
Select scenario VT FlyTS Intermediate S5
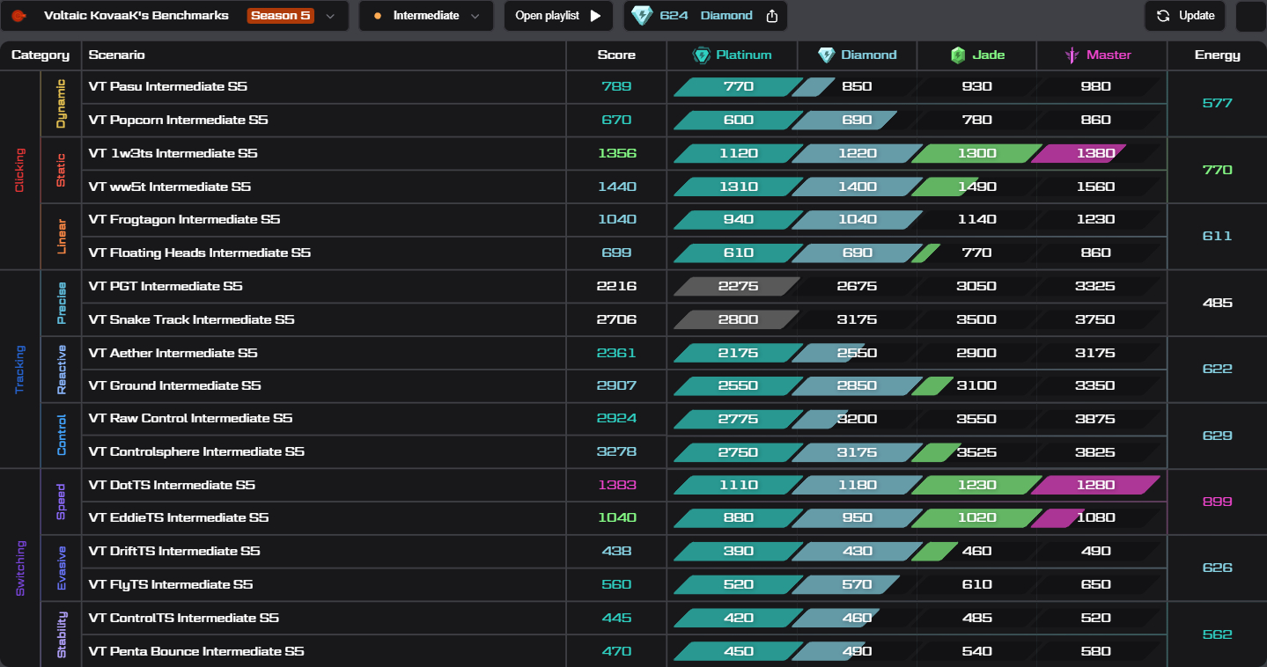click(x=171, y=584)
